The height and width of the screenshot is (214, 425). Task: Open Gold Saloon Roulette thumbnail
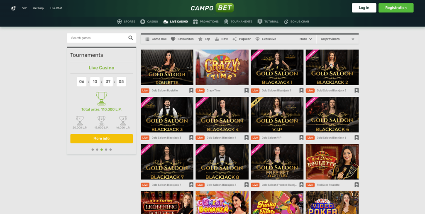[167, 67]
